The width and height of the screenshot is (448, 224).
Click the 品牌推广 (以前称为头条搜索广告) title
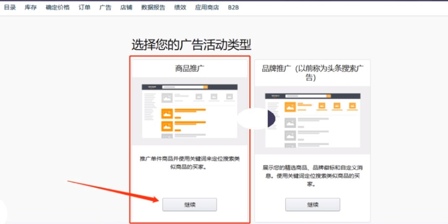coord(313,73)
